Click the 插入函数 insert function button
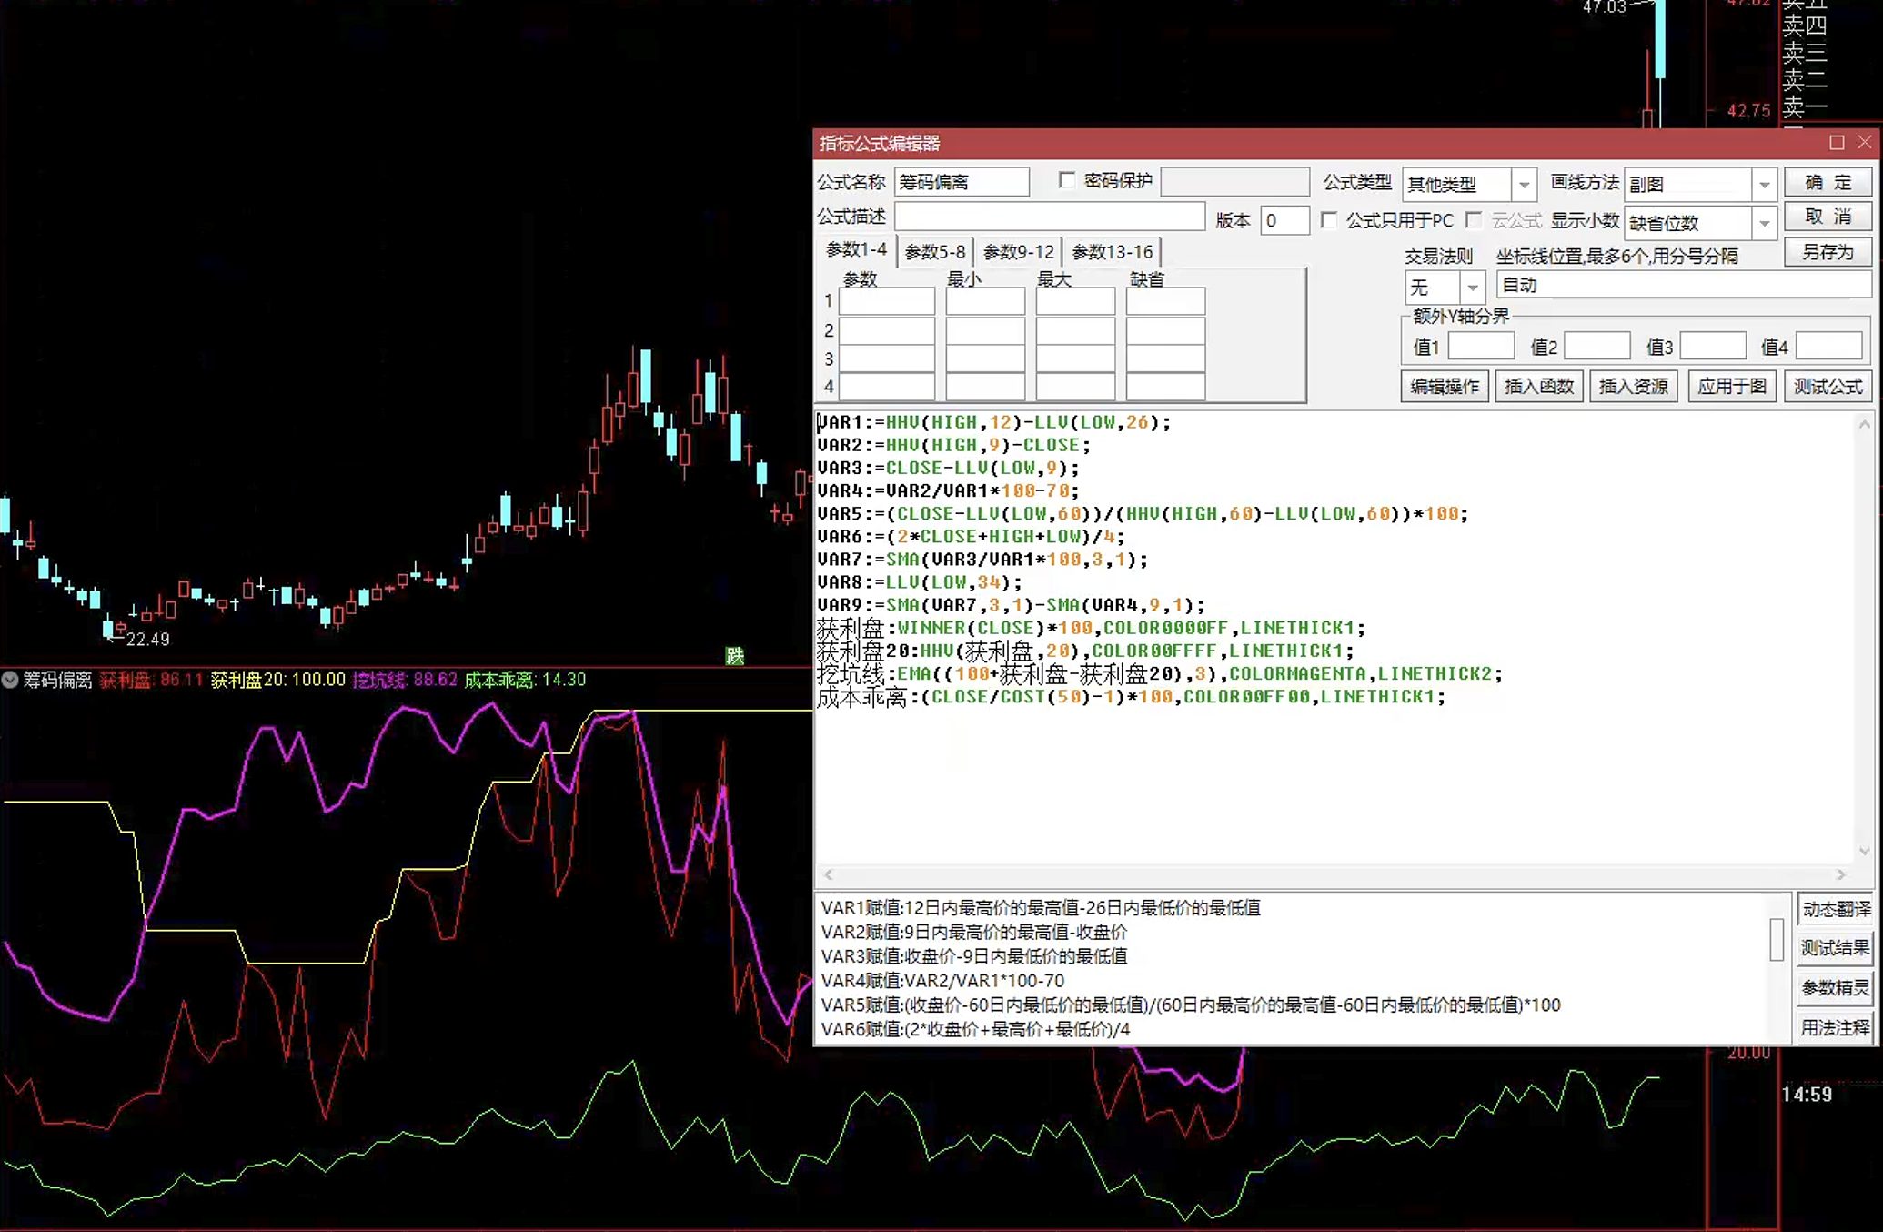The width and height of the screenshot is (1883, 1232). 1538,386
